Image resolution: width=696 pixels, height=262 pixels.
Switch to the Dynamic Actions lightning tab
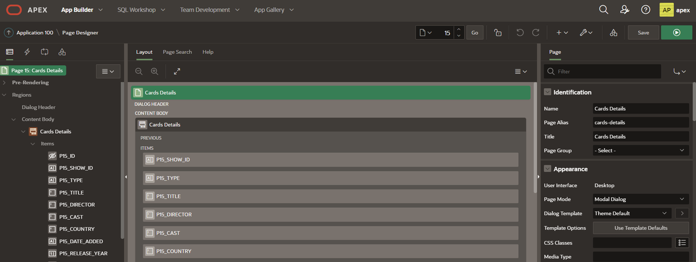coord(27,52)
